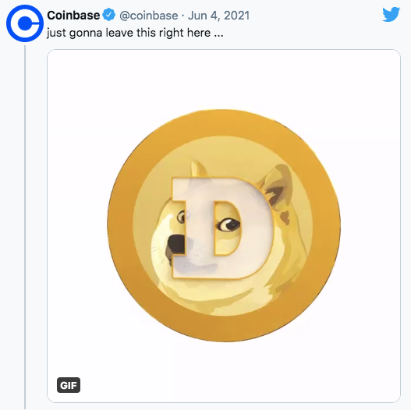This screenshot has height=410, width=411.
Task: Click the Coinbase profile avatar logo
Action: [x=25, y=23]
